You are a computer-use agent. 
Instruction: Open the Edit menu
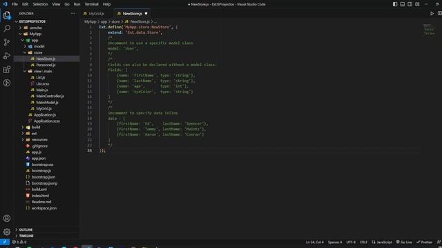(25, 4)
